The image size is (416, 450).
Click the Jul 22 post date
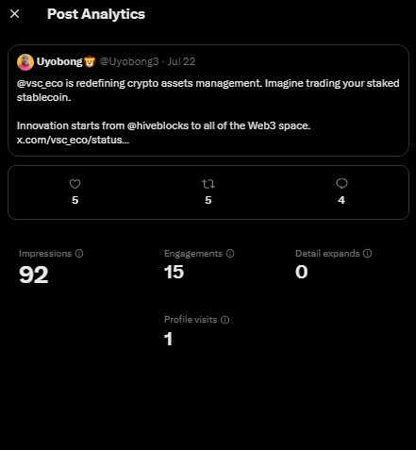[181, 61]
